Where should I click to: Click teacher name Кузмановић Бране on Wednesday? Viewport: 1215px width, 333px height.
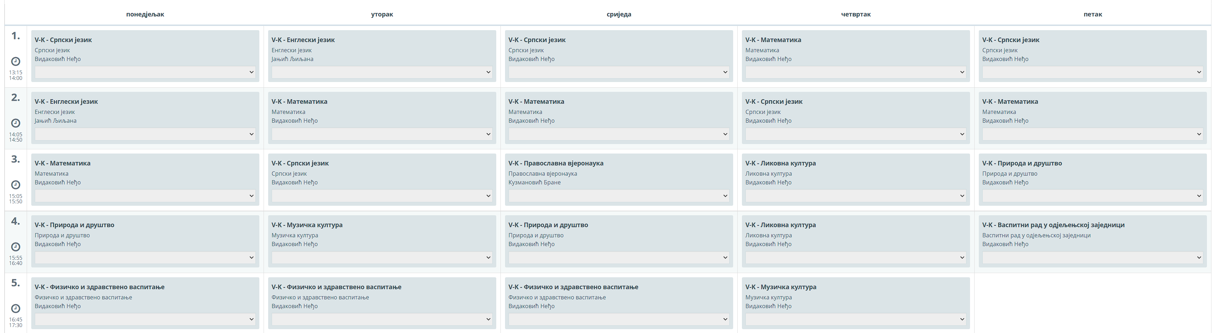point(535,183)
